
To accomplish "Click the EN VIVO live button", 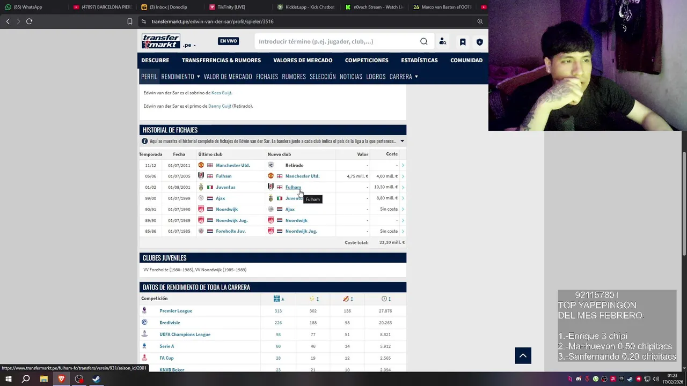I will pos(228,41).
